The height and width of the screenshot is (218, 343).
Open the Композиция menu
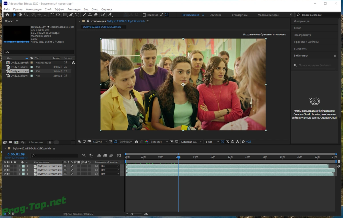tap(33, 9)
